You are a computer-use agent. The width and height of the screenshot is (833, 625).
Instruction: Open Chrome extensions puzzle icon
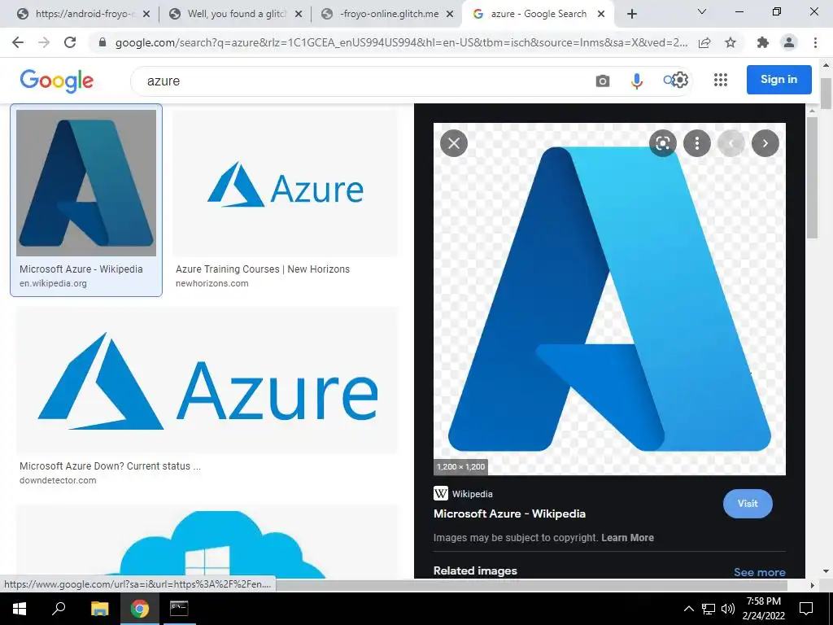tap(763, 42)
